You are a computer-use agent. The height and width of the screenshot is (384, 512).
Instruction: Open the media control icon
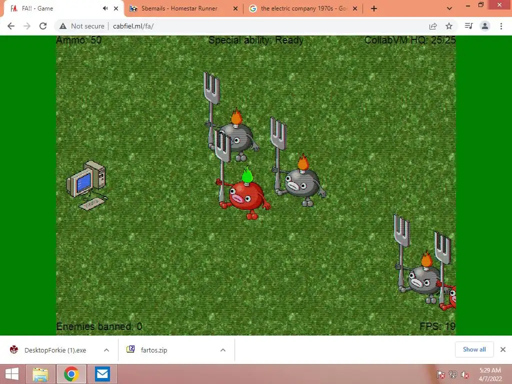click(468, 26)
